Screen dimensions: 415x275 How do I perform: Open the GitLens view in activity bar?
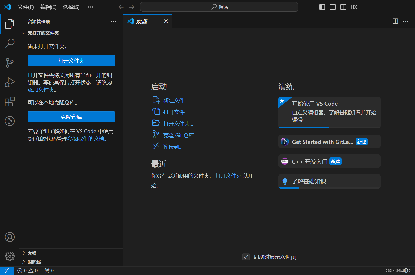(x=10, y=121)
